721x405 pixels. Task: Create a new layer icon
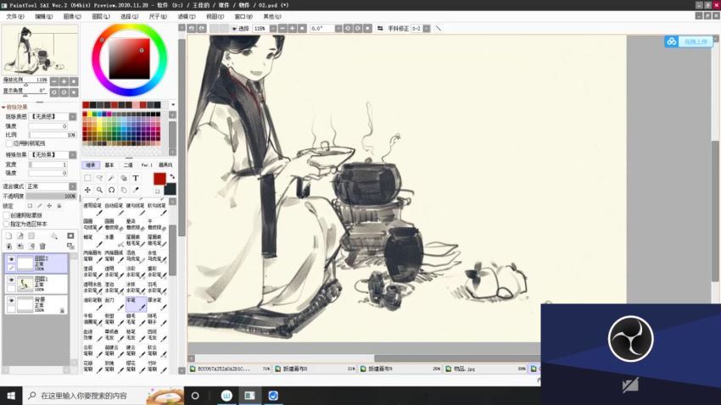[x=8, y=236]
